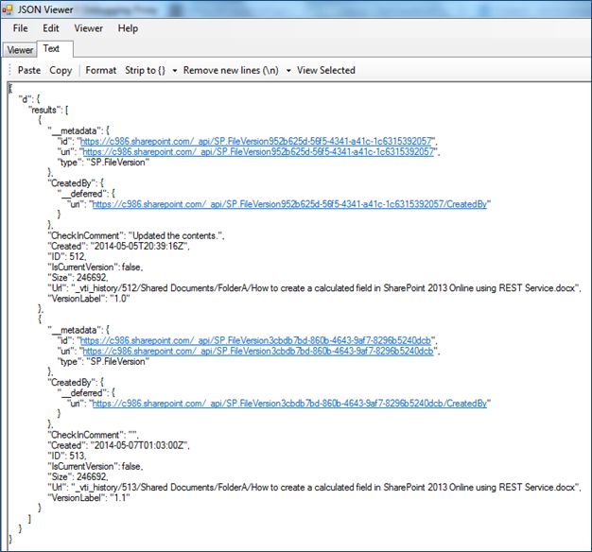Click the "Updated the contents." CheckInComment text
Screen dimensions: 592x552
point(176,235)
